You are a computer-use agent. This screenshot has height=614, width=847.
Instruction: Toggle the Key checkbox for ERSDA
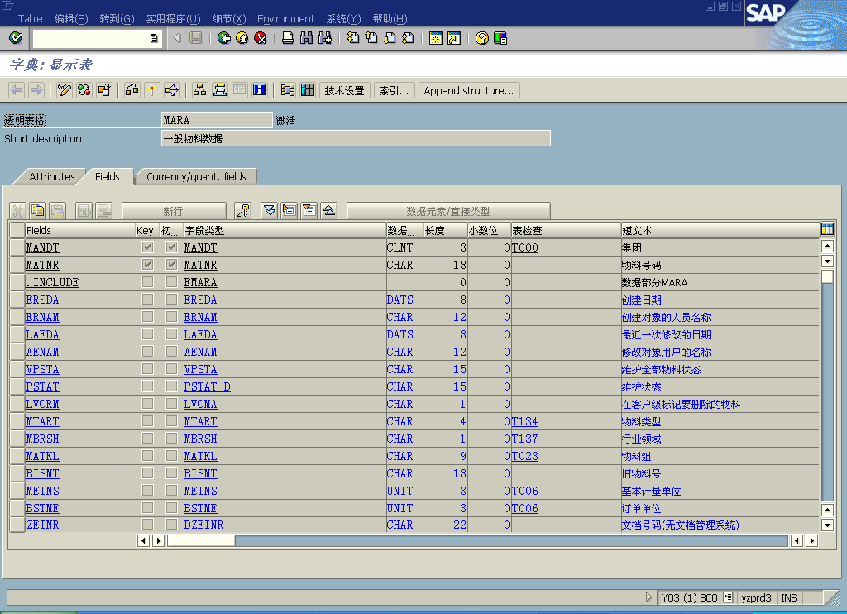tap(147, 299)
